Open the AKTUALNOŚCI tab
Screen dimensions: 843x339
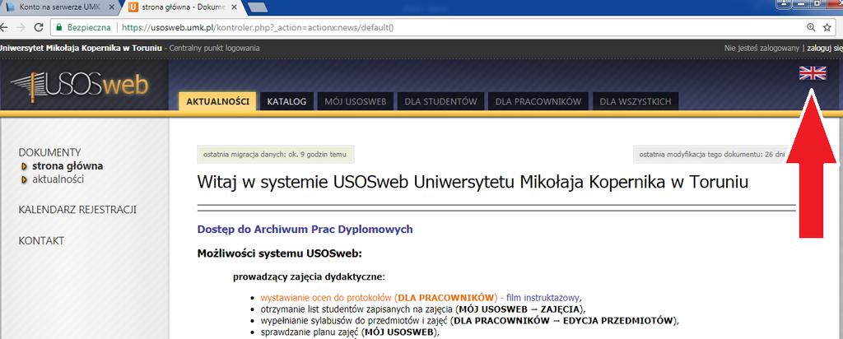217,101
